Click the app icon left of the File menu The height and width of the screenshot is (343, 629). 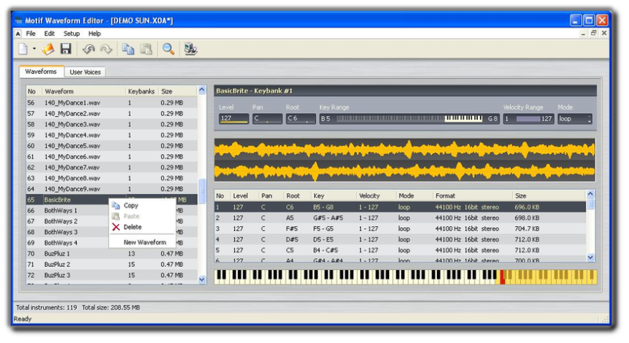click(18, 34)
